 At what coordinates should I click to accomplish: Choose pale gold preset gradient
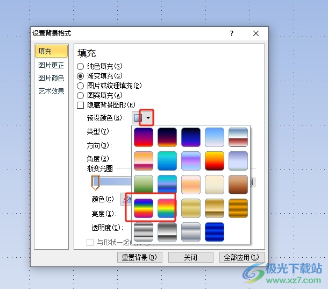(x=191, y=208)
